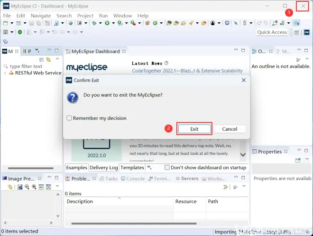Open view menu triangle in explorer panel
The height and width of the screenshot is (236, 313).
[x=57, y=59]
